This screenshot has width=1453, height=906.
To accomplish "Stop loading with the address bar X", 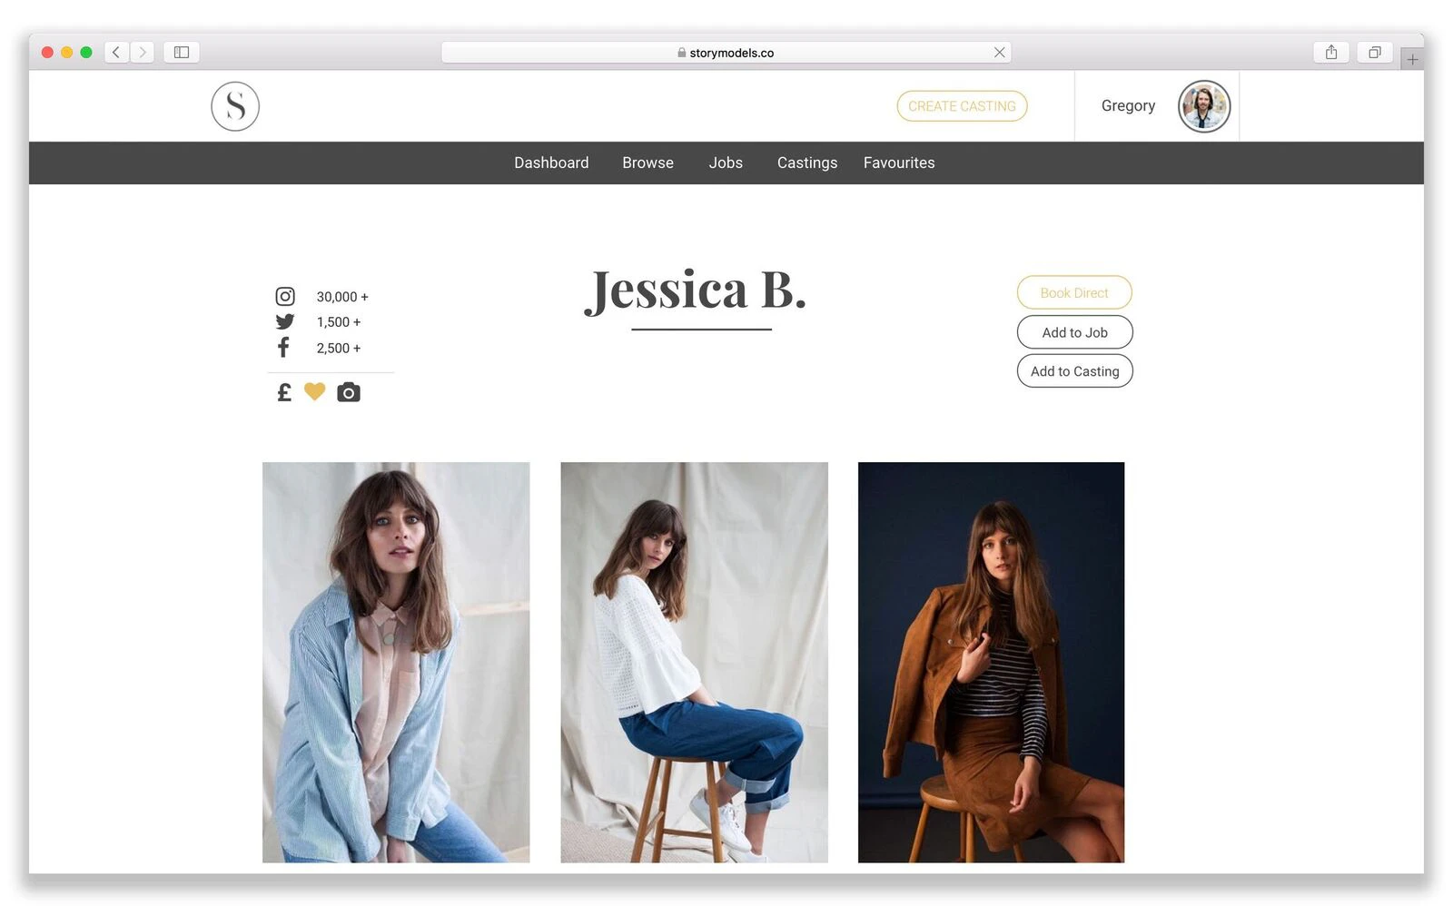I will (999, 53).
